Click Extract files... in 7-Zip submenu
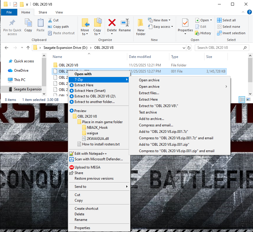The width and height of the screenshot is (253, 232). pyautogui.click(x=149, y=93)
